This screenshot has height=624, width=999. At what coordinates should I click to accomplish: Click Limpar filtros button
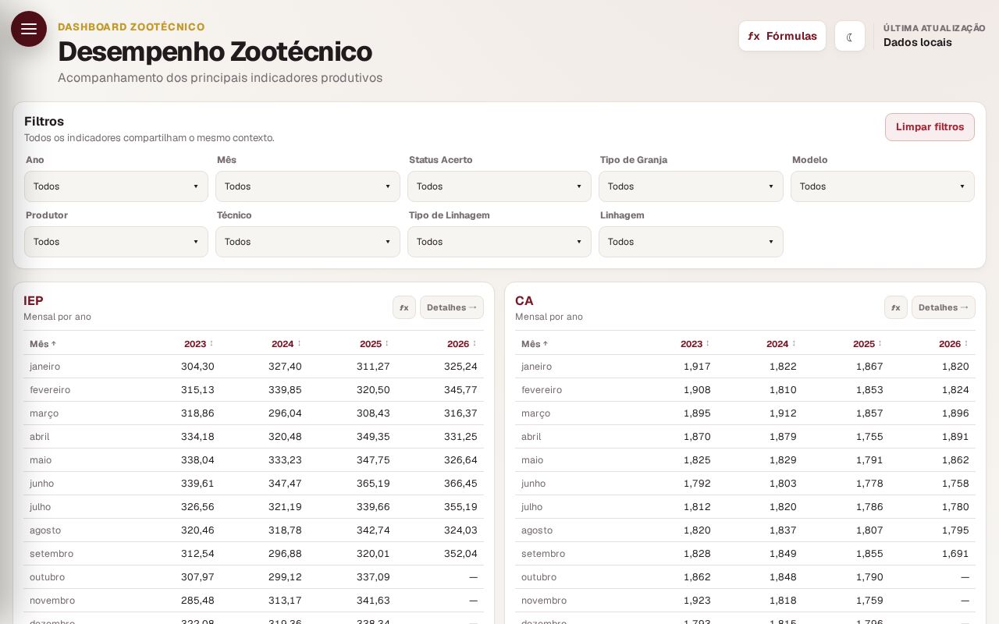[930, 127]
